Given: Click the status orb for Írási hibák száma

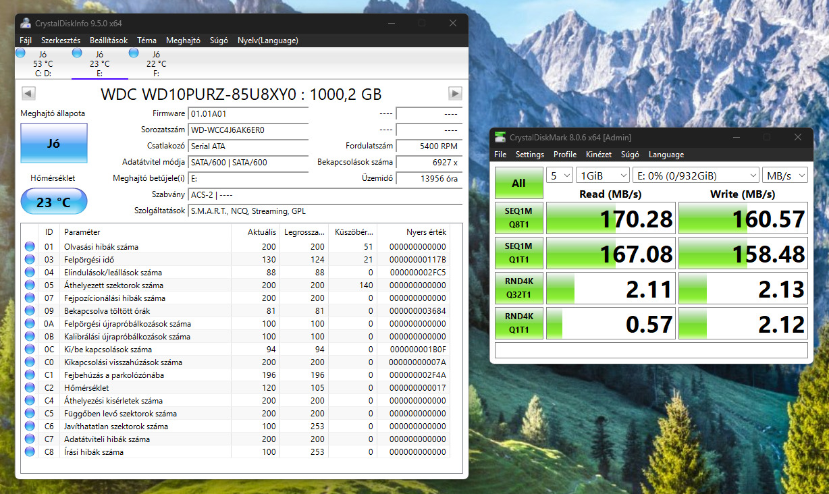Looking at the screenshot, I should click(30, 451).
